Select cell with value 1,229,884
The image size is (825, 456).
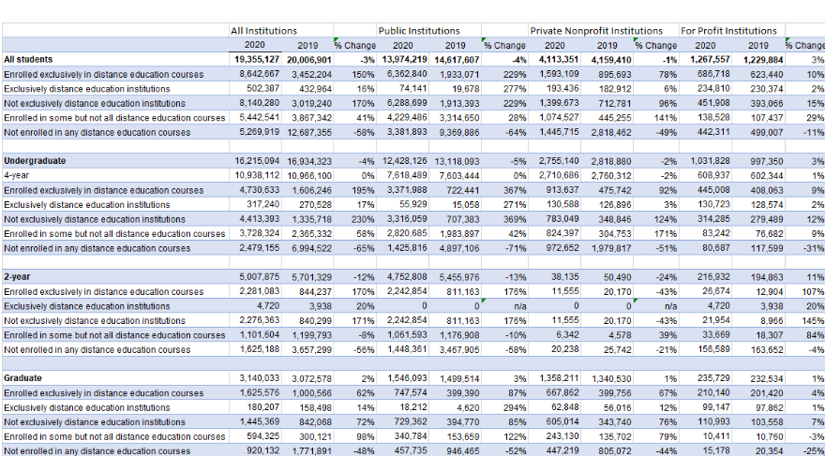pos(758,60)
